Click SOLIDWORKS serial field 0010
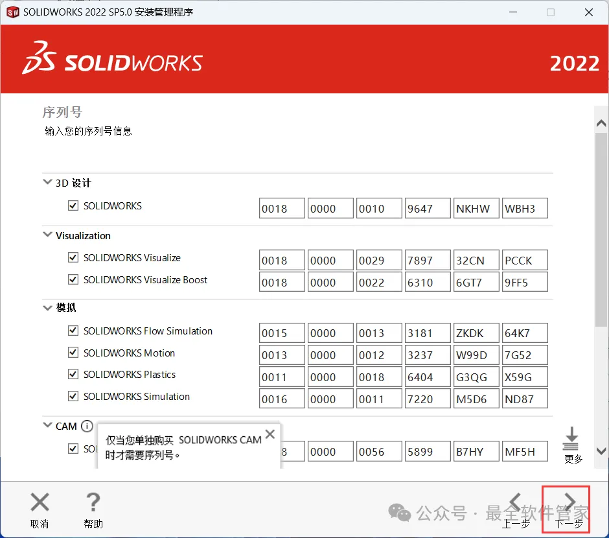 pyautogui.click(x=379, y=208)
